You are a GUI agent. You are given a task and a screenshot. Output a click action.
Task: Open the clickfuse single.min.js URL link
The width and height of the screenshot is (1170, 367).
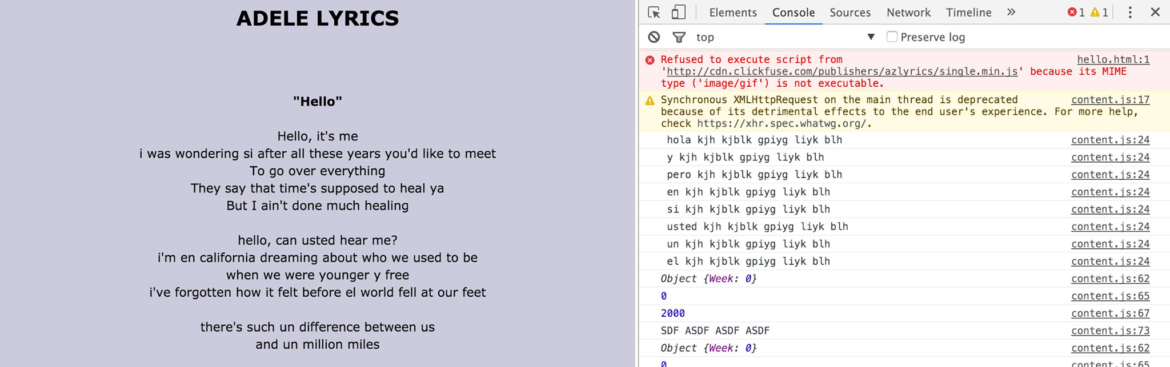[x=842, y=71]
